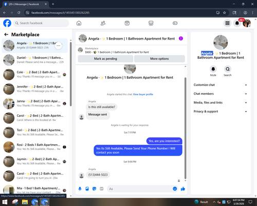Open the notifications bell with 20+ badge
Viewport: 257px width, 206px height.
(x=237, y=23)
